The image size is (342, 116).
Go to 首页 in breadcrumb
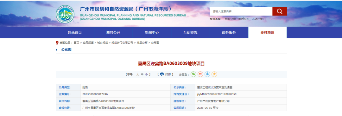[76, 42]
